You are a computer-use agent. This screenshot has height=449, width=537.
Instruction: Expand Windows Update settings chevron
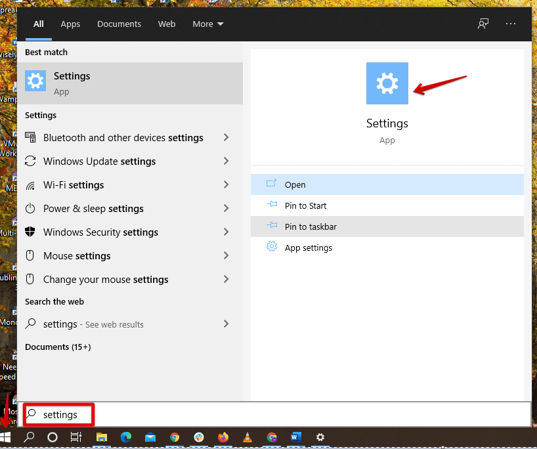pyautogui.click(x=226, y=161)
